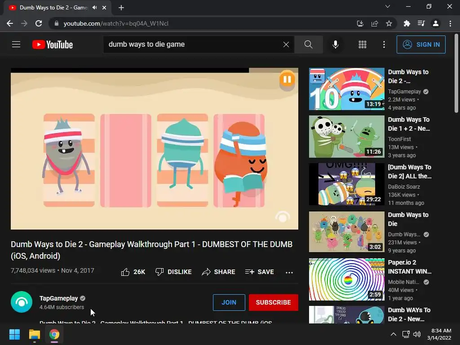The height and width of the screenshot is (345, 460).
Task: Click the Chrome taskbar icon
Action: (x=54, y=334)
